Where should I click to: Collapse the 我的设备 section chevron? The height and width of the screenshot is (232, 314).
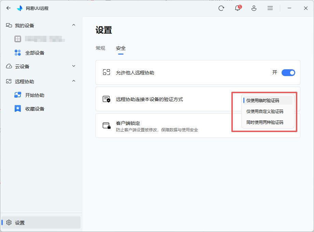(74, 25)
